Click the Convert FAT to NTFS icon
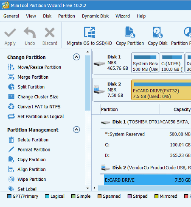The height and width of the screenshot is (207, 191). coord(11,107)
